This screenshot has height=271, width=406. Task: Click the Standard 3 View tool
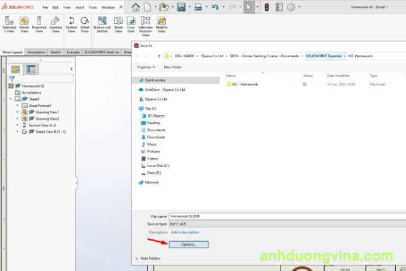point(9,24)
